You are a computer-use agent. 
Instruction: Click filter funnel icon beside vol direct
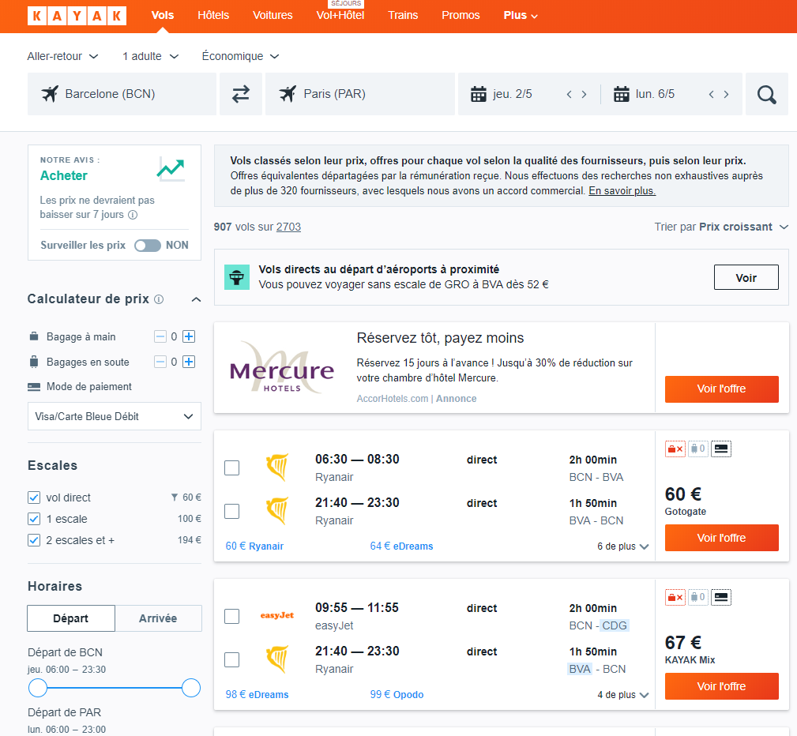click(x=175, y=497)
